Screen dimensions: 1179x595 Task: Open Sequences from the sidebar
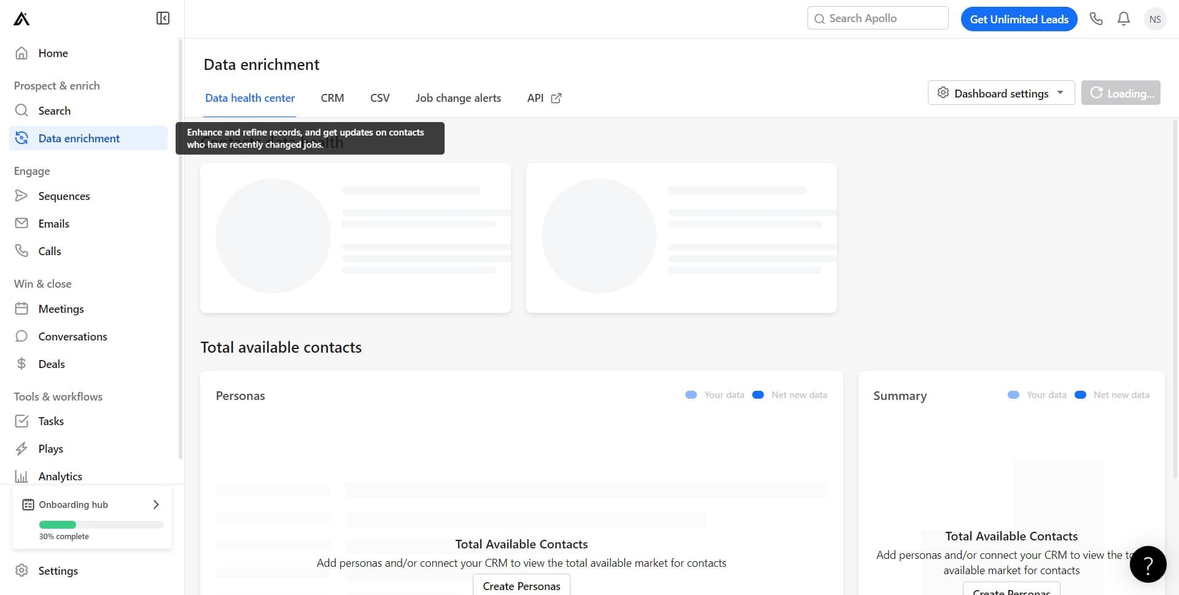coord(64,196)
